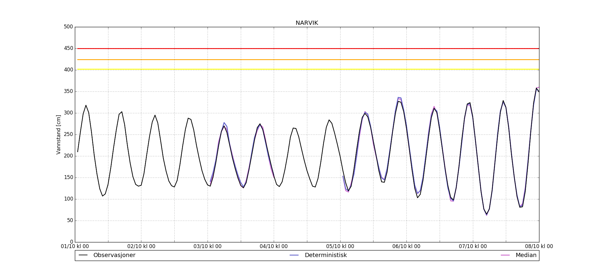Click the 350 y-axis tick label
Viewport: 599px width, 269px height.
[68, 91]
